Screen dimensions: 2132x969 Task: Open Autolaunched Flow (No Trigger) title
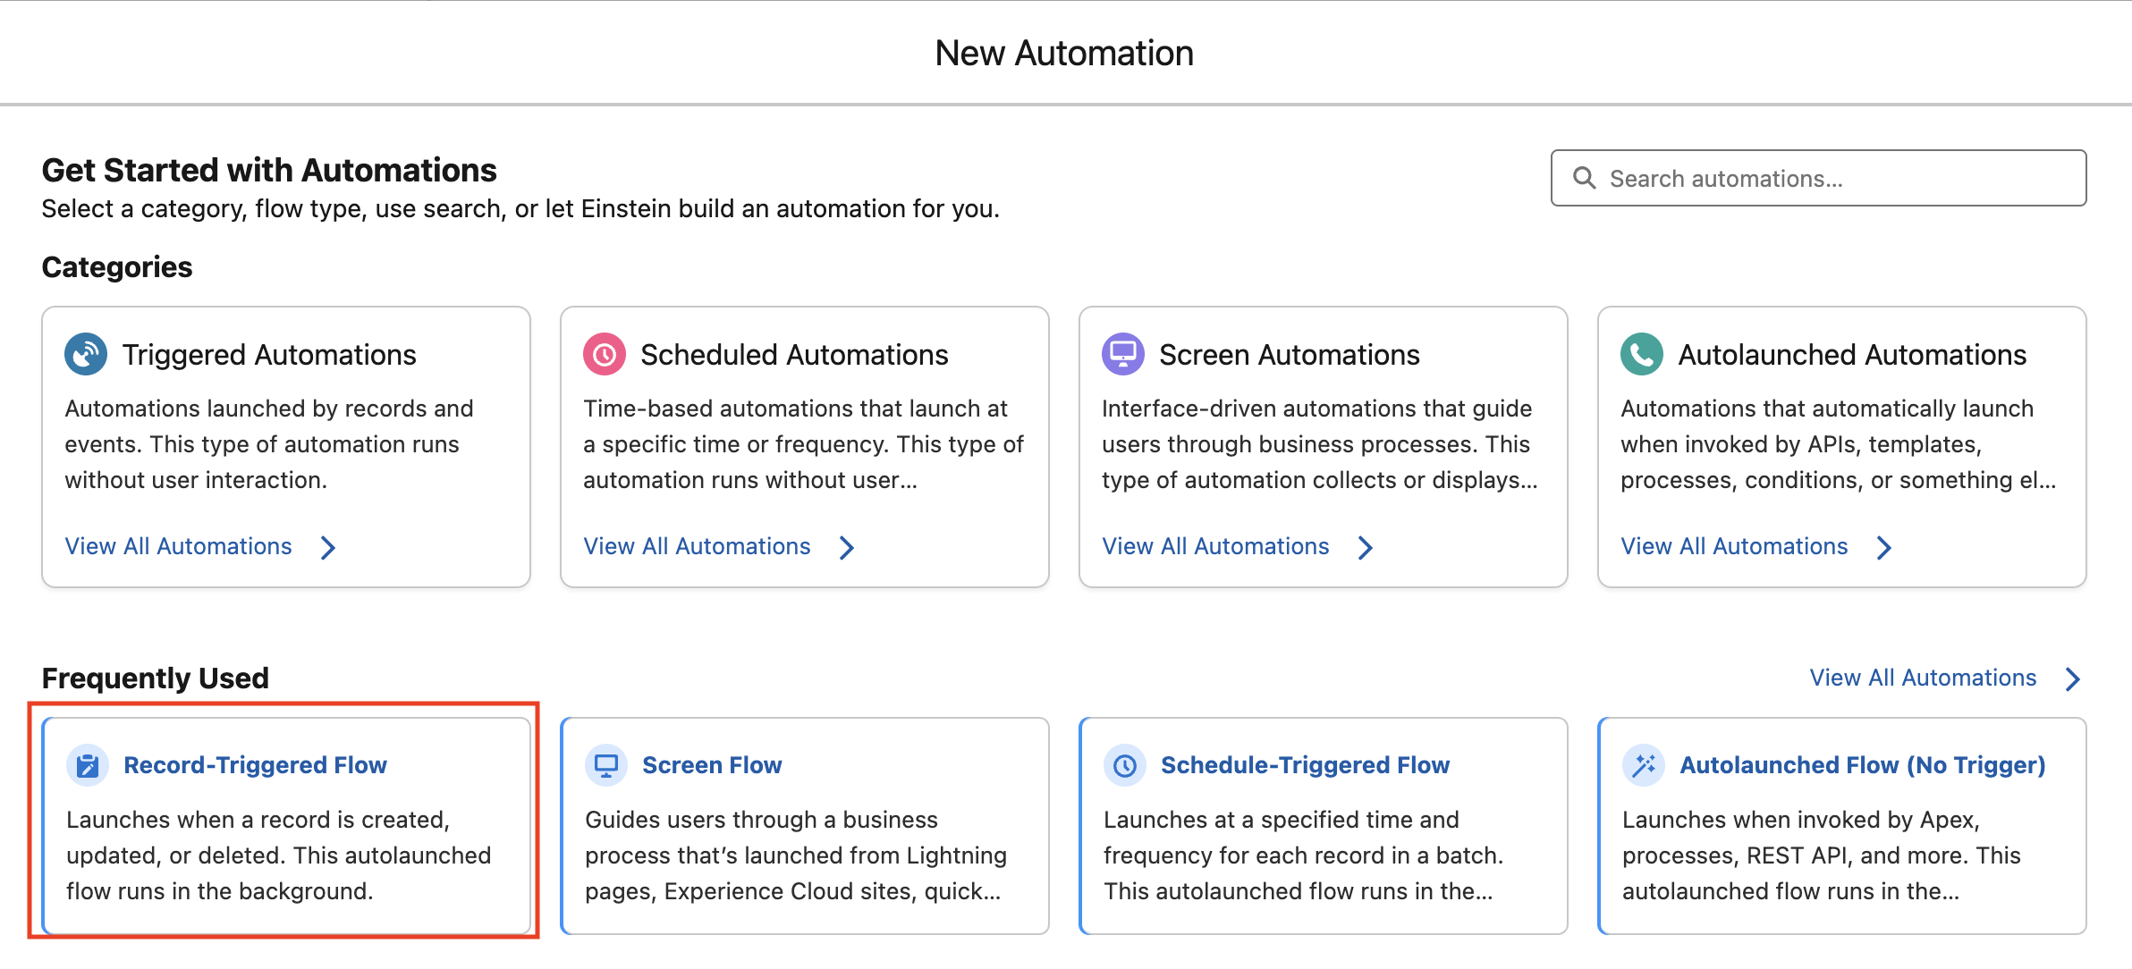click(1863, 765)
